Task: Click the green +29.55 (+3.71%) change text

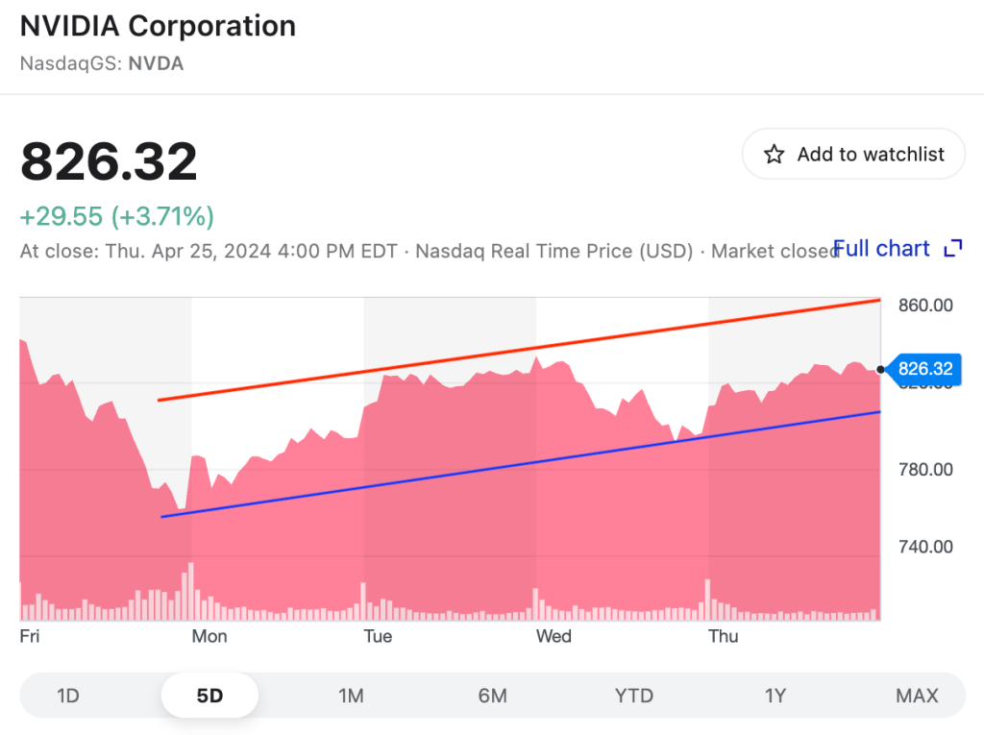Action: [x=117, y=216]
